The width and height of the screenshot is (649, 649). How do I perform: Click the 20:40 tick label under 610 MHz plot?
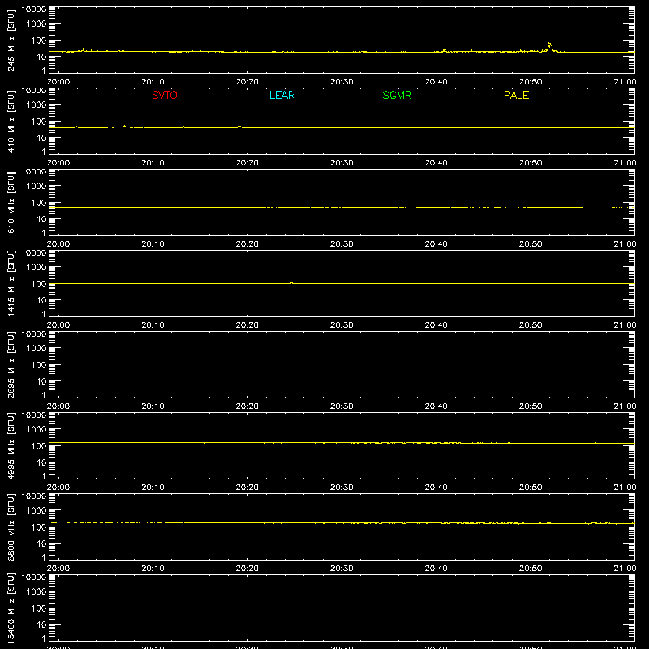pyautogui.click(x=436, y=244)
